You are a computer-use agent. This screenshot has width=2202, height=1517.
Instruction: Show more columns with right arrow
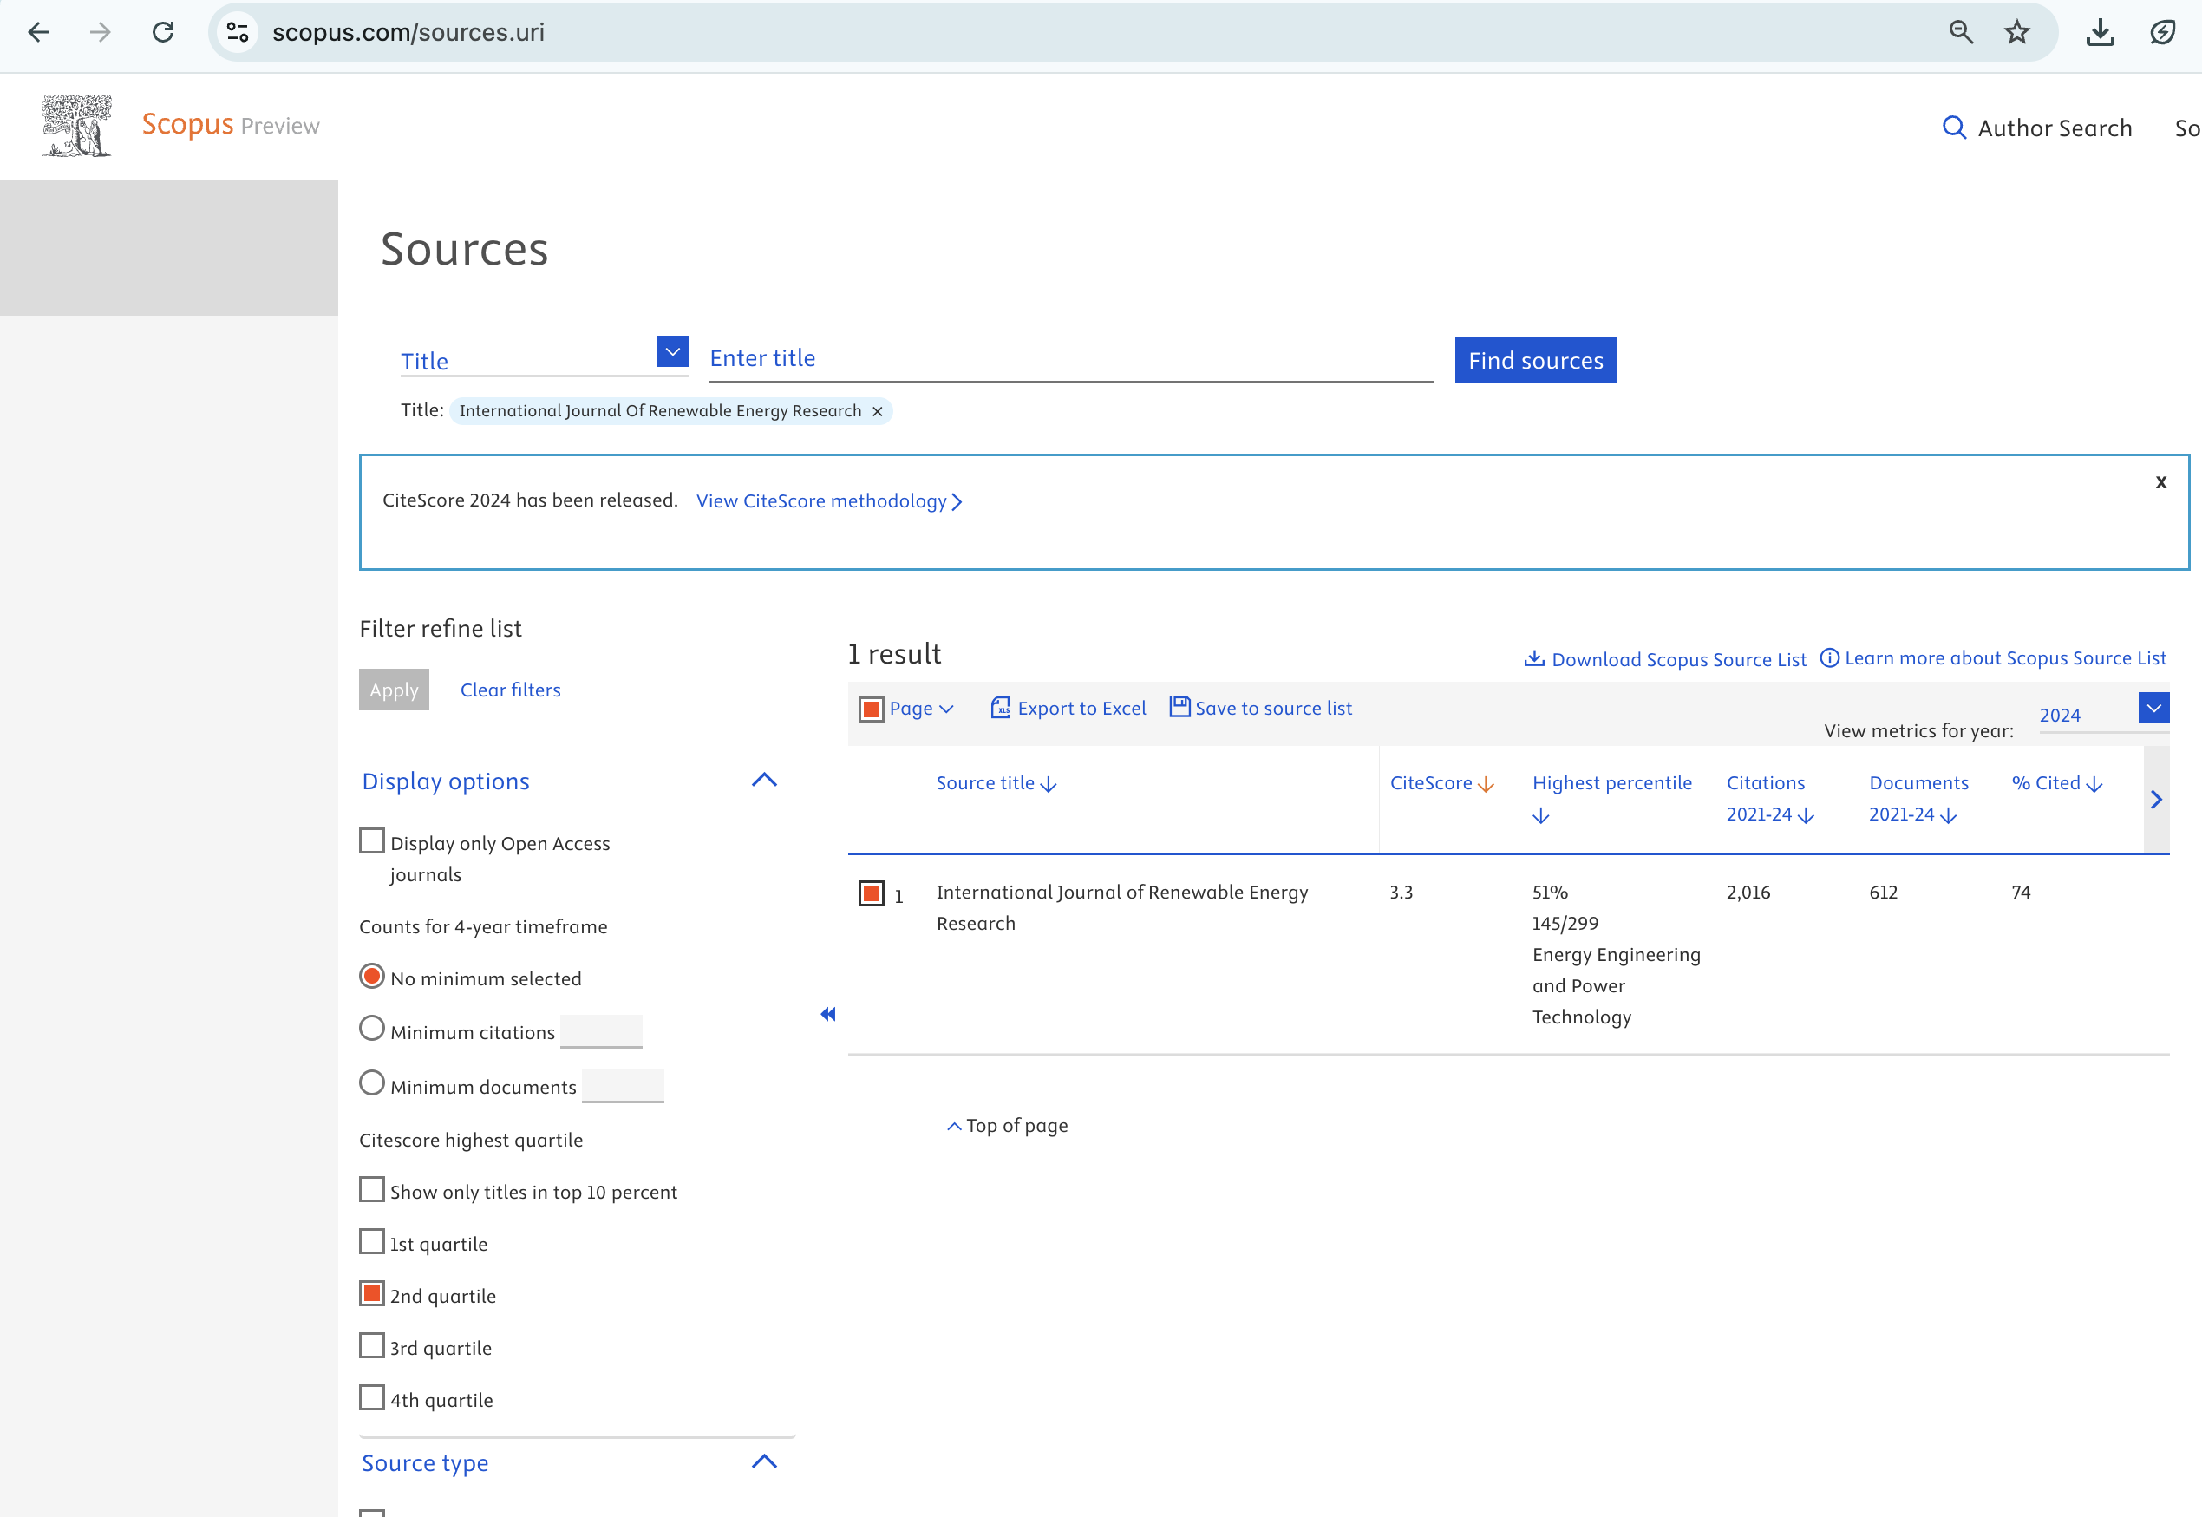2156,800
